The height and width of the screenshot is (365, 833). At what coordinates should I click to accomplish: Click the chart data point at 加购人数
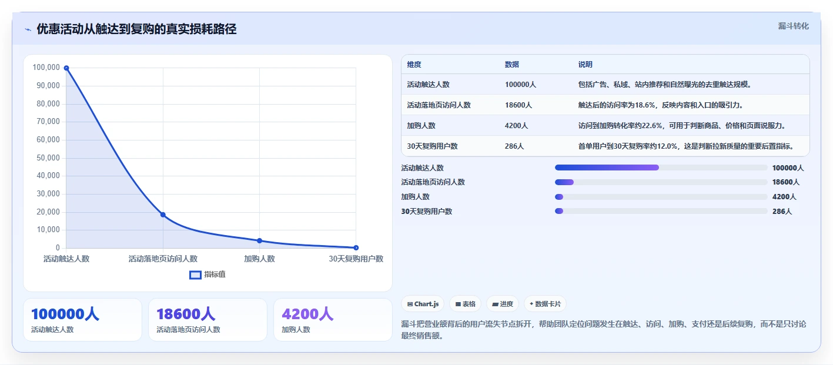[x=259, y=240]
